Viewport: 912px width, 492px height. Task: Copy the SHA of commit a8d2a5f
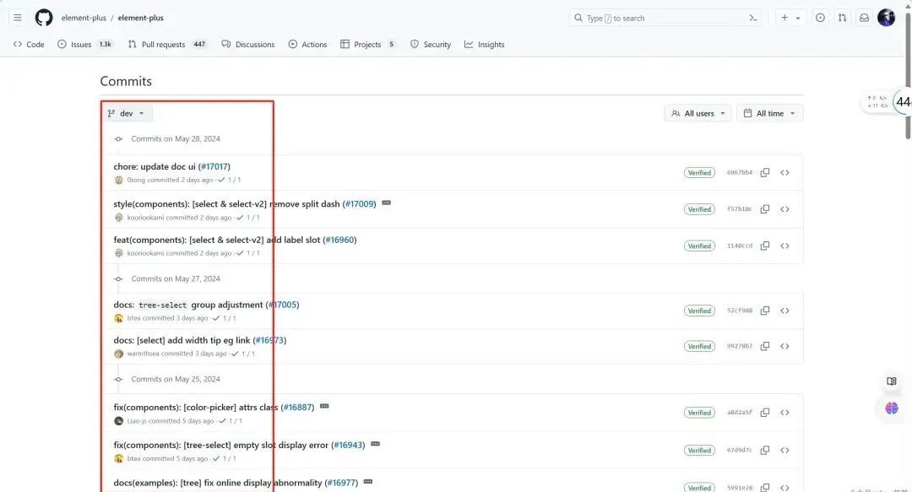coord(764,412)
